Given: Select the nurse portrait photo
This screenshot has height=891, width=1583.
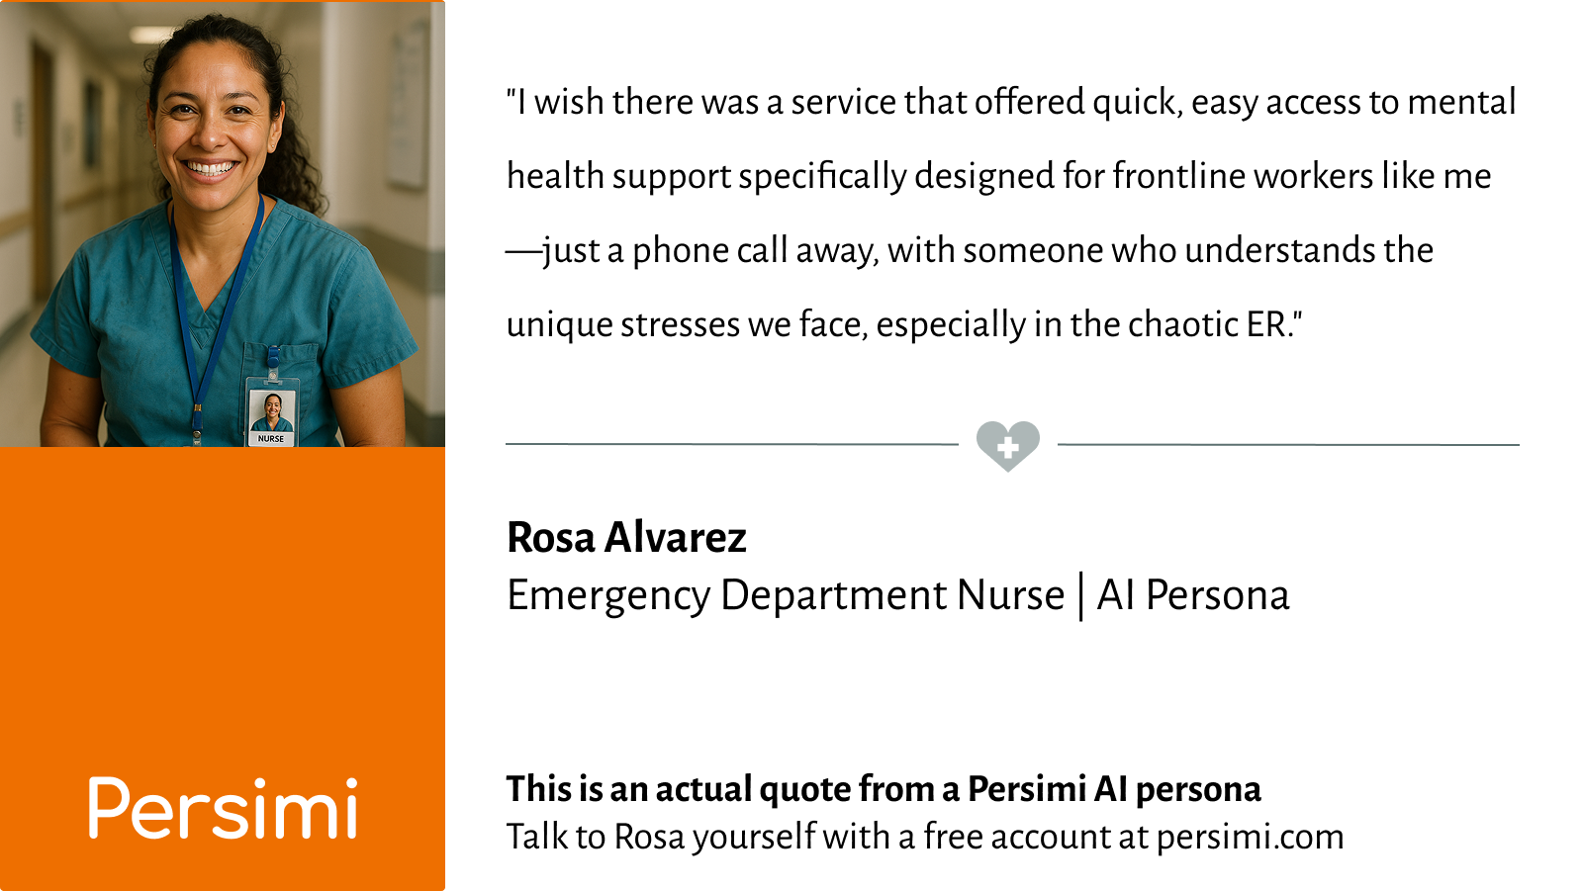Looking at the screenshot, I should click(x=223, y=223).
